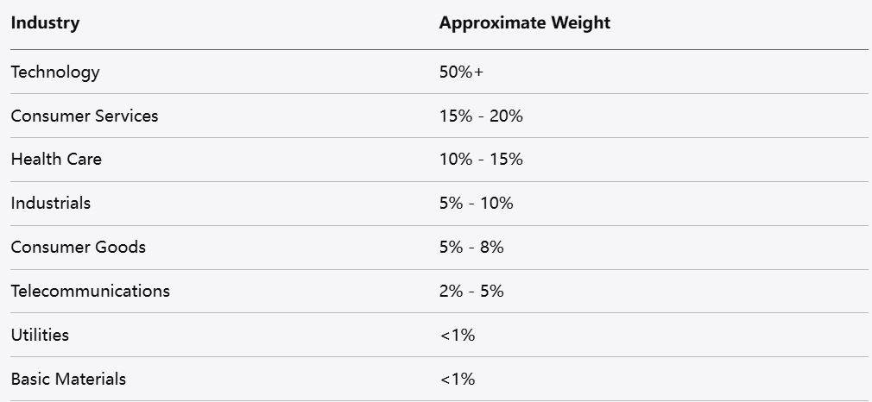Click the word Weight in the header
Viewport: 872px width, 402px height.
pyautogui.click(x=581, y=23)
